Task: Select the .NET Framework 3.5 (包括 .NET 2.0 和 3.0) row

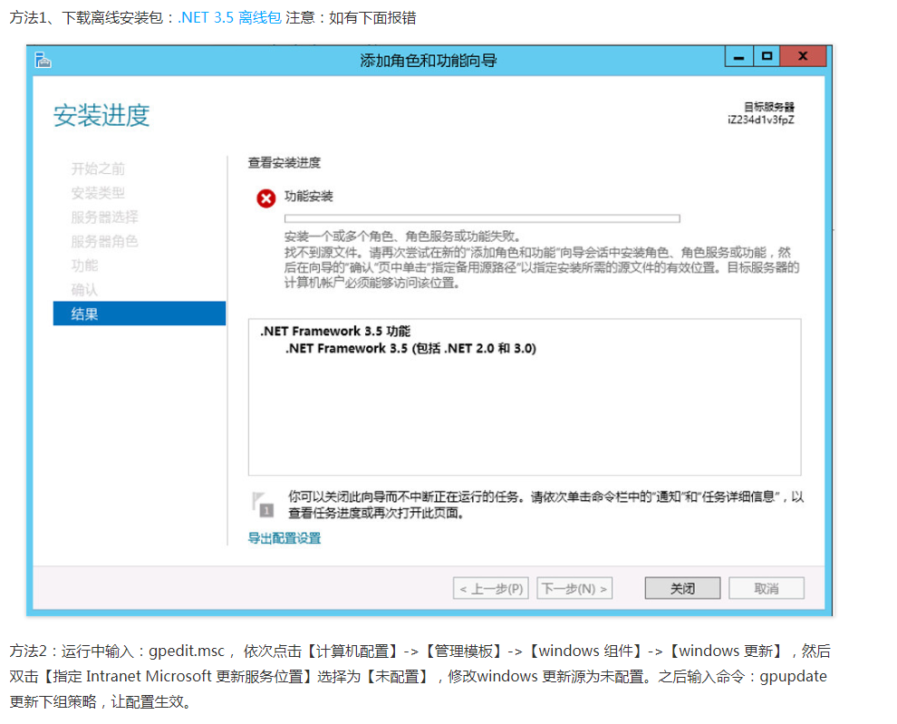Action: pyautogui.click(x=410, y=349)
